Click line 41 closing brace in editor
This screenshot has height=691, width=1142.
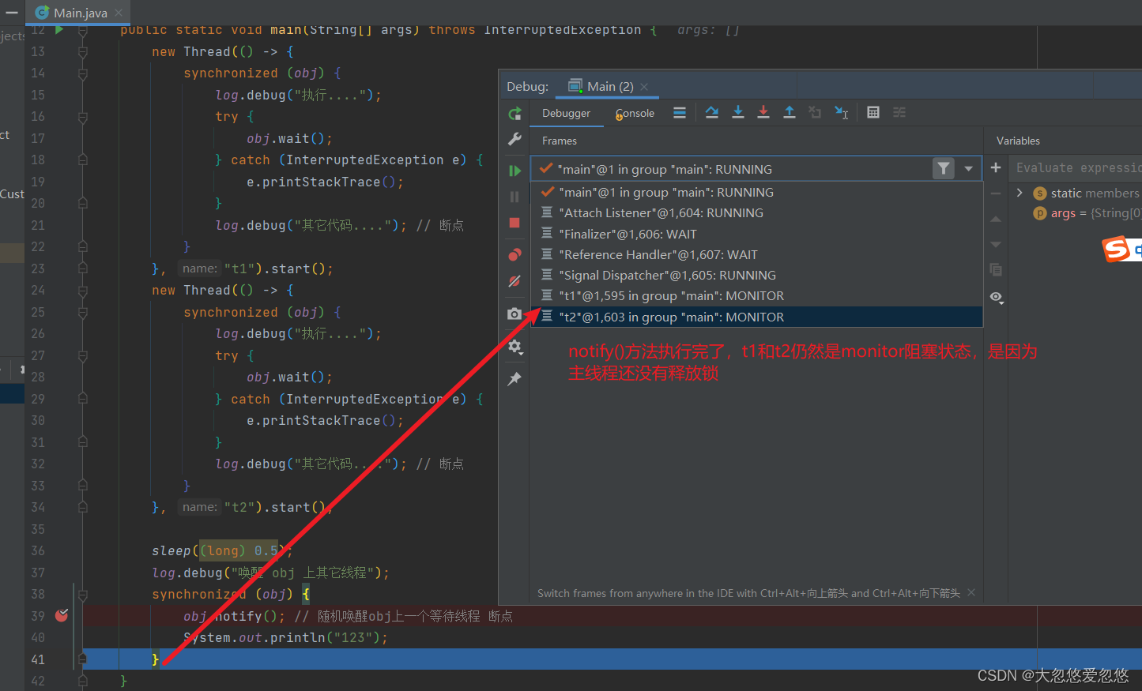coord(155,659)
